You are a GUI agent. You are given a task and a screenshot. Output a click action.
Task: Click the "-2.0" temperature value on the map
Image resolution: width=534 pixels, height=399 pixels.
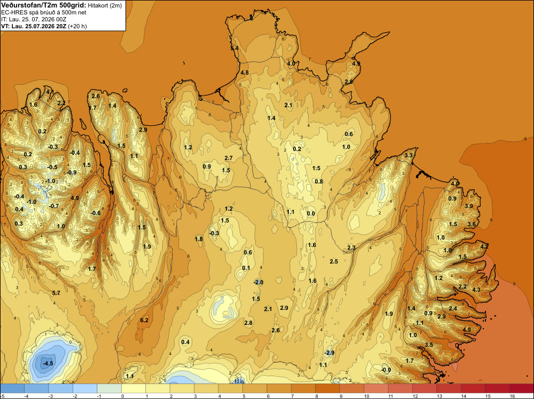[x=258, y=282]
